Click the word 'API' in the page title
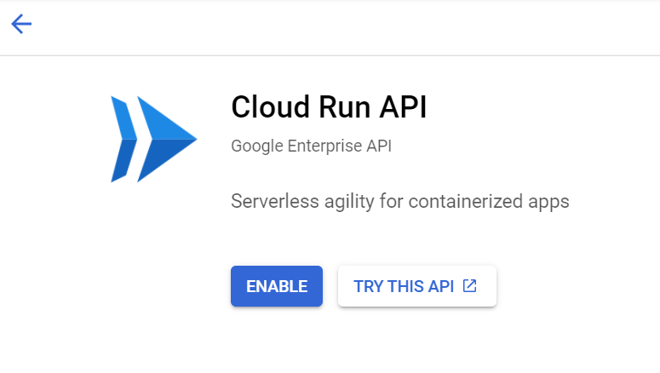 point(404,107)
